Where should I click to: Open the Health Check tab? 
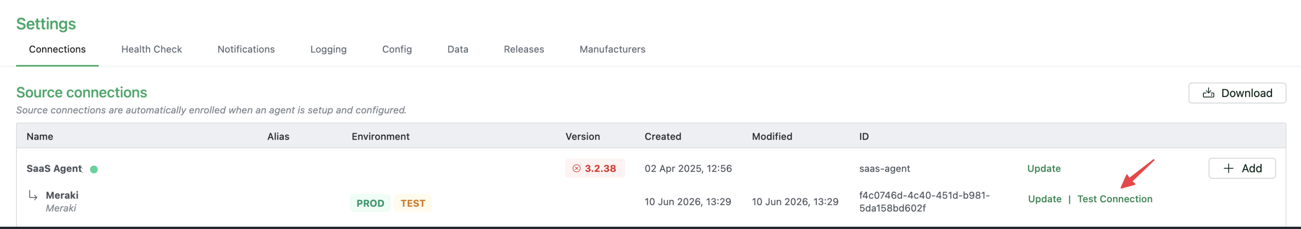click(152, 49)
